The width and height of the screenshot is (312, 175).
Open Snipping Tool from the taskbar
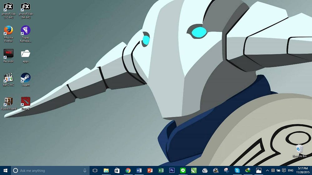[226, 170]
